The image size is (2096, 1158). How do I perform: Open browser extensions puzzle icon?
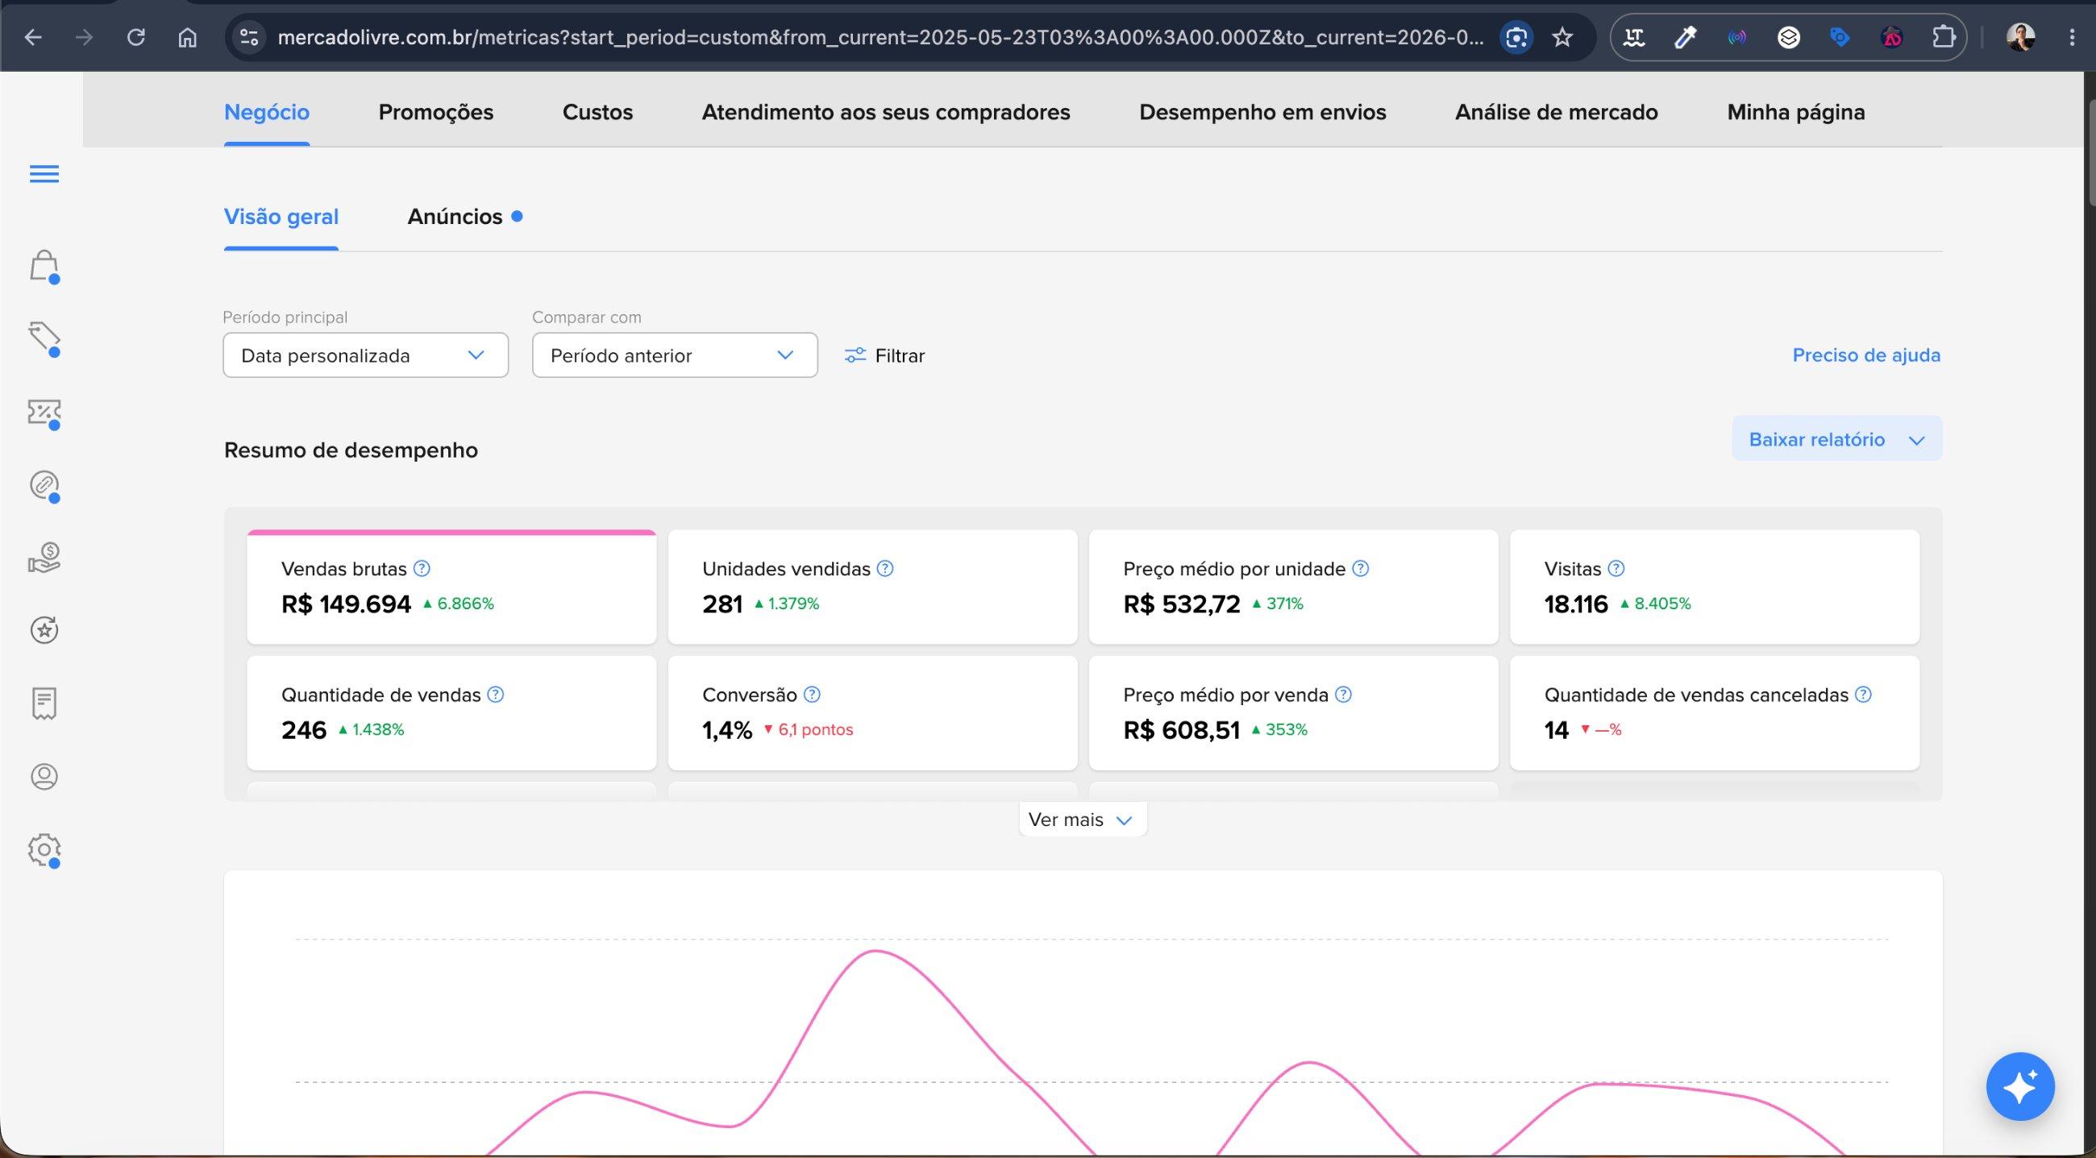[x=1943, y=37]
